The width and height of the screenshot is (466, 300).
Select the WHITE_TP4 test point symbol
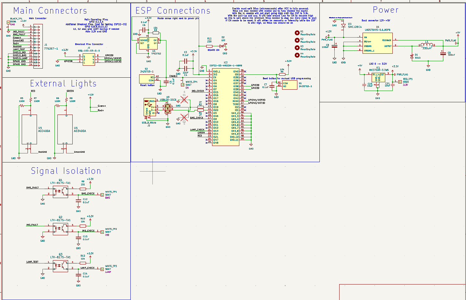(183, 85)
